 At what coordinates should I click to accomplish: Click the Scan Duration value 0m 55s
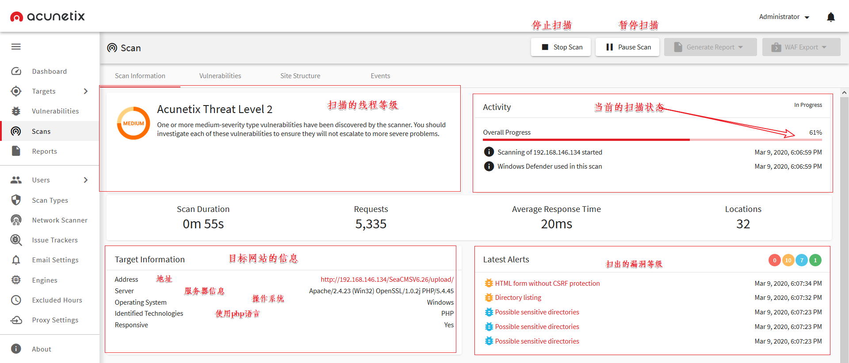pyautogui.click(x=203, y=224)
